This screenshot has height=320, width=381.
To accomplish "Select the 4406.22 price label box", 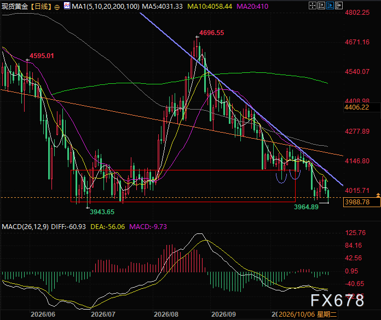I will pos(362,107).
